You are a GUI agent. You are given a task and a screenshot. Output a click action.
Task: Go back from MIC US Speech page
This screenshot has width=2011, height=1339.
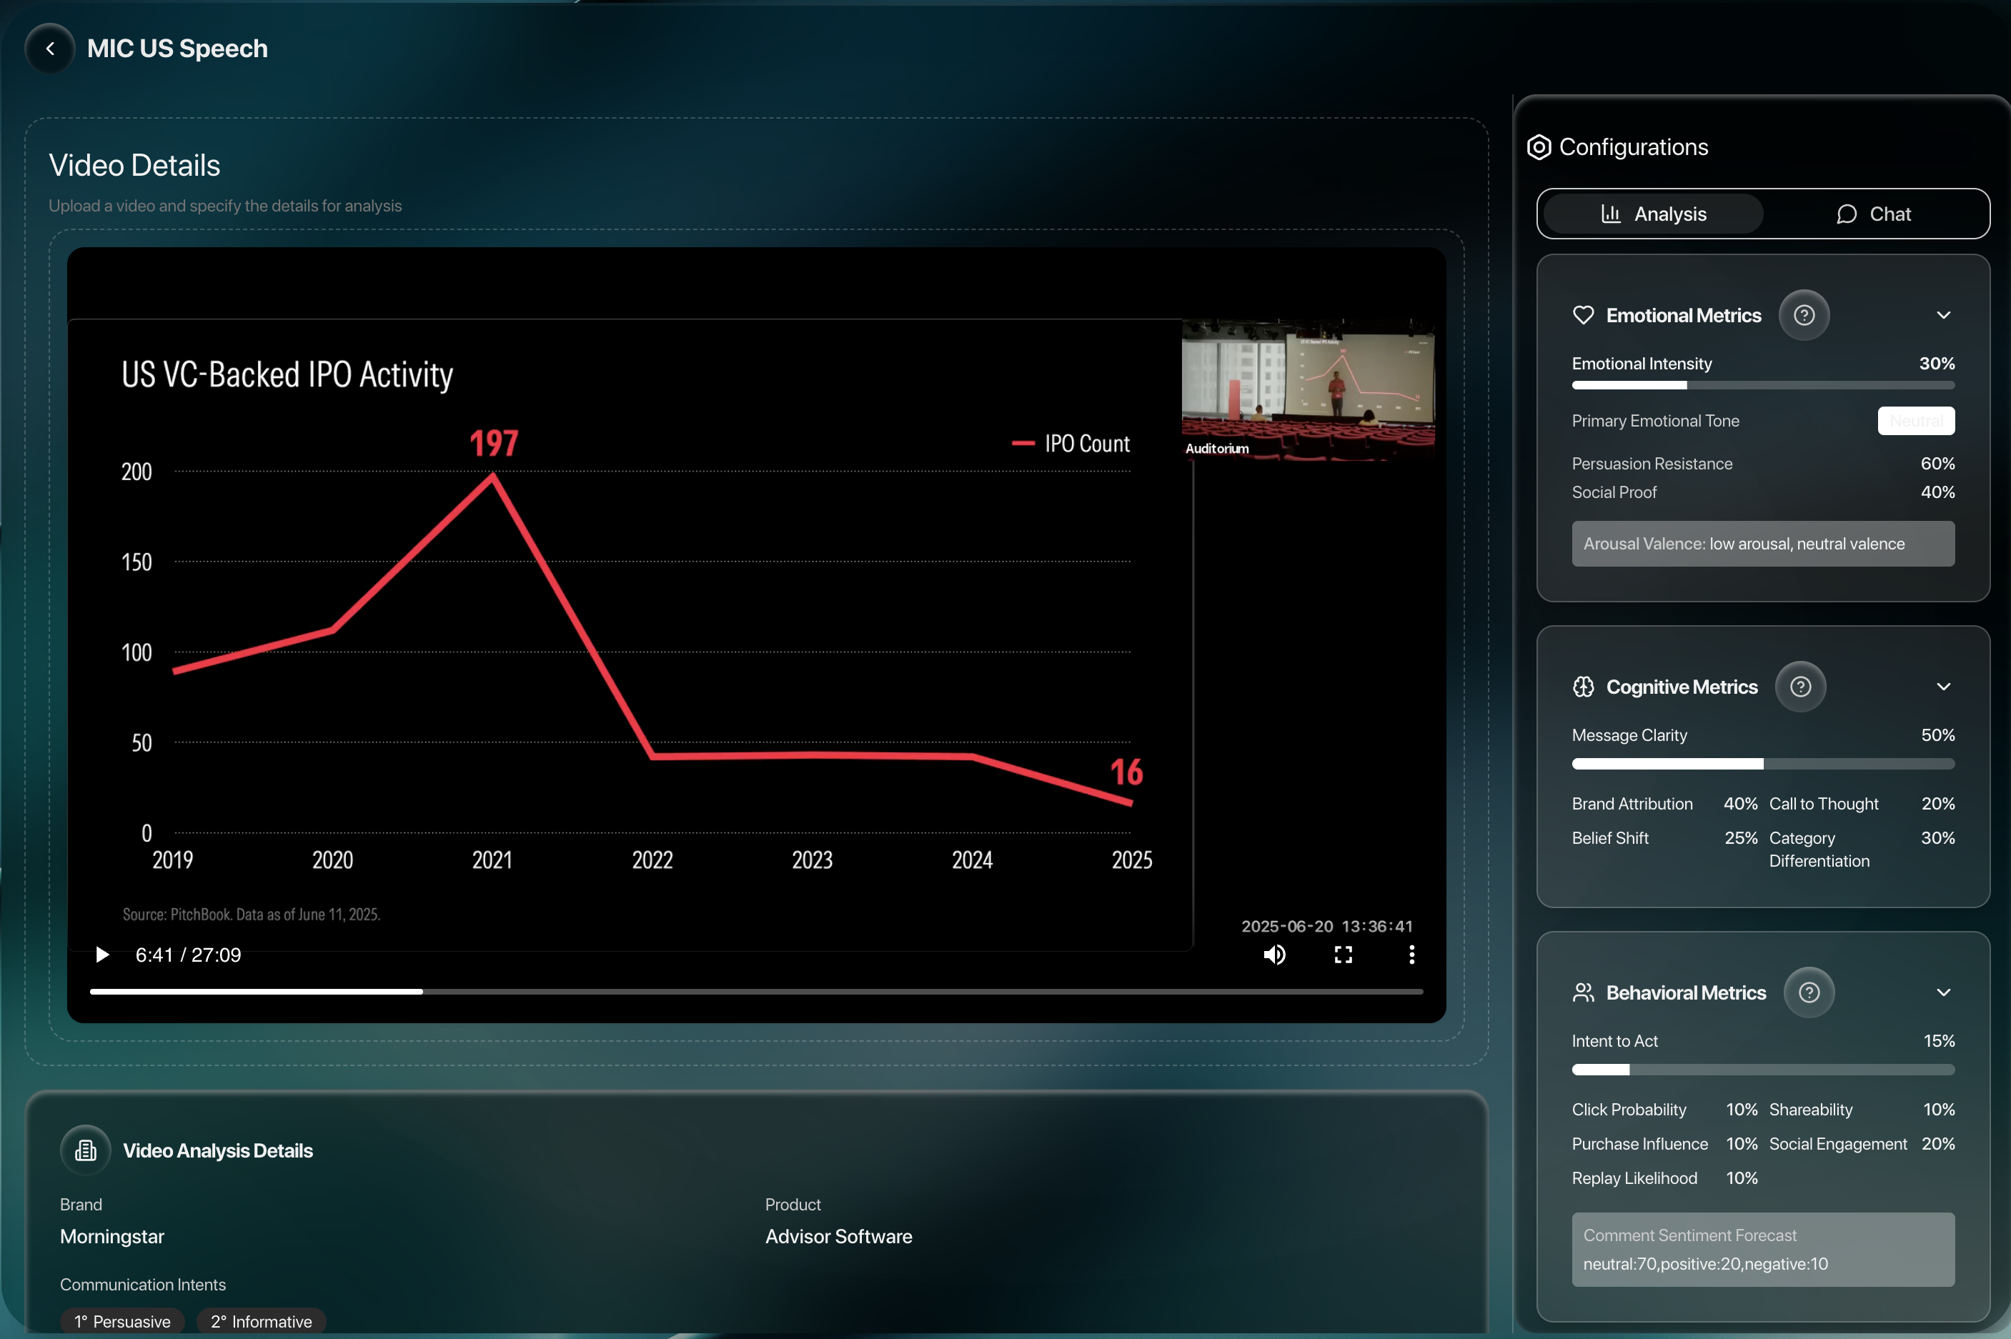click(x=49, y=49)
